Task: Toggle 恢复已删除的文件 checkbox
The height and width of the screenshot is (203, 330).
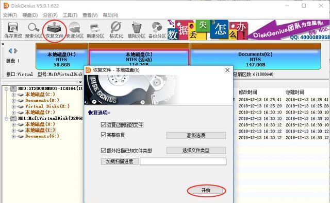Action: pos(103,125)
